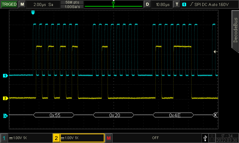
Task: Toggle channel 2 on the bottom bar
Action: click(56, 138)
